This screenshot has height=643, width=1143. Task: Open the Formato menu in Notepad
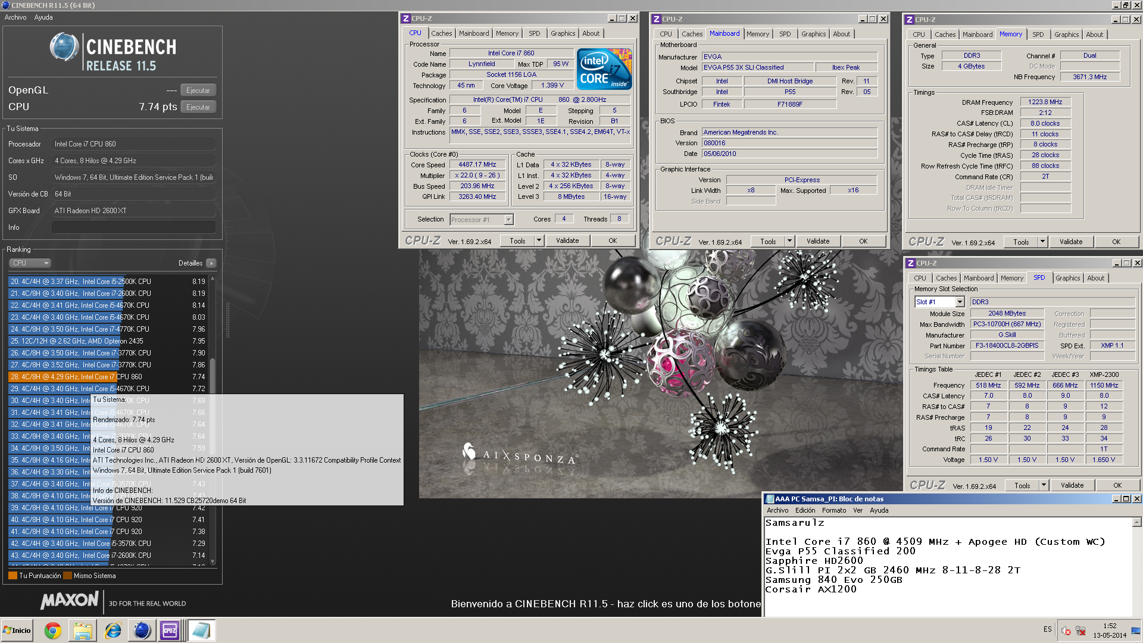click(833, 510)
